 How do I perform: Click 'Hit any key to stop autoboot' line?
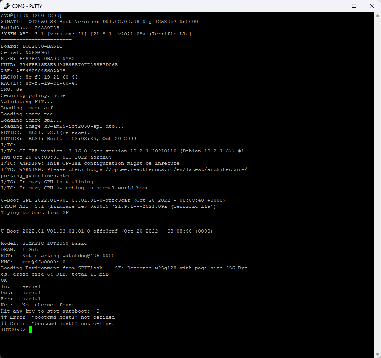(50, 311)
